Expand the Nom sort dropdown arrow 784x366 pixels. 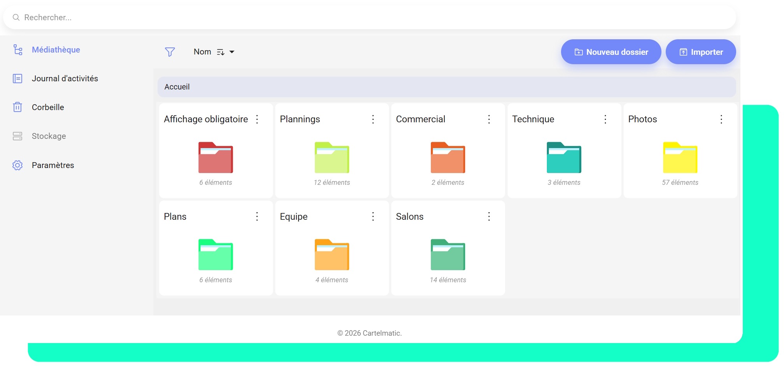[x=232, y=52]
